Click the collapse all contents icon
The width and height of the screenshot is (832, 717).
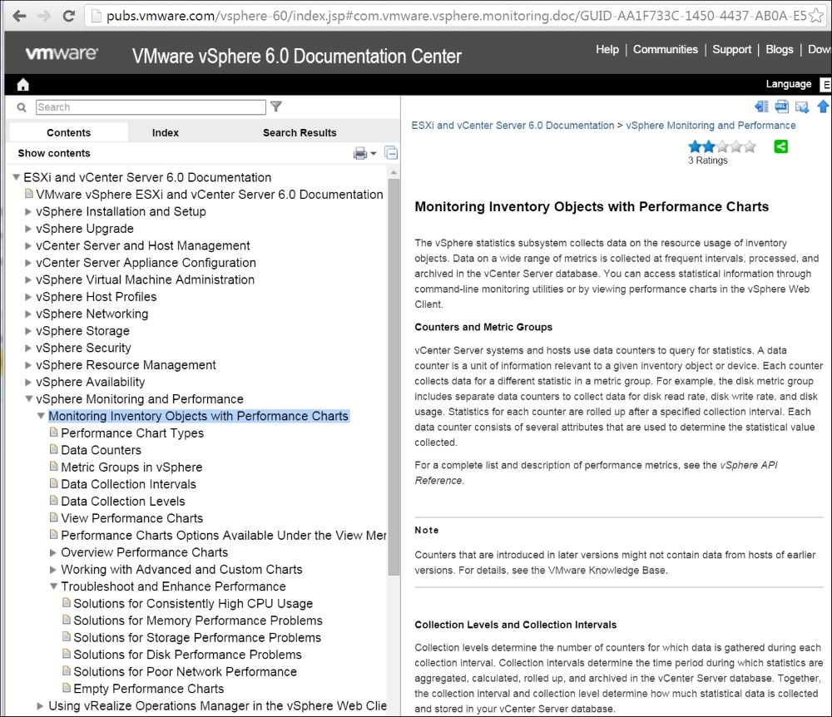(391, 153)
